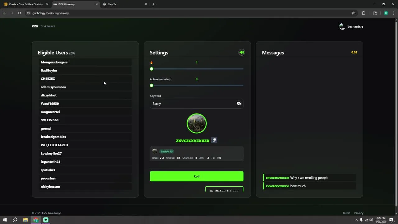398x224 pixels.
Task: Open File Explorer from taskbar
Action: [25, 220]
